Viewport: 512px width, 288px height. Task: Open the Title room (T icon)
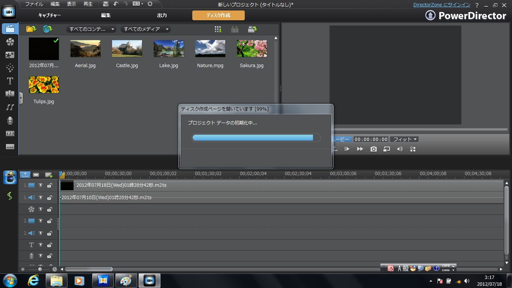(10, 81)
